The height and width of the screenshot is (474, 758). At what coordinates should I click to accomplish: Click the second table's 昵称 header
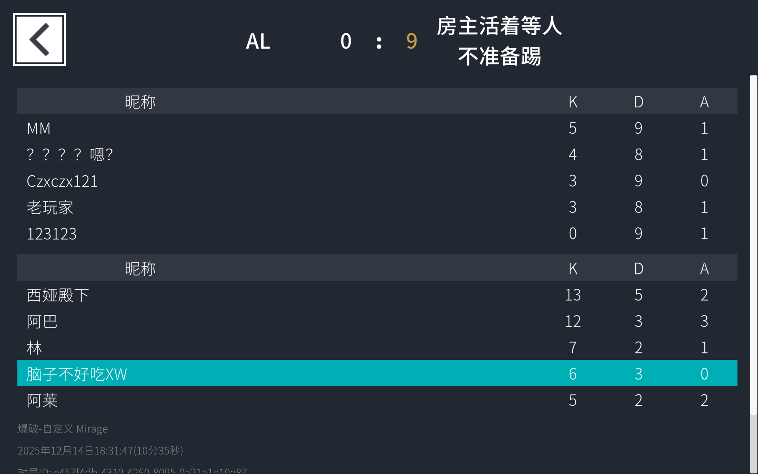(x=140, y=268)
